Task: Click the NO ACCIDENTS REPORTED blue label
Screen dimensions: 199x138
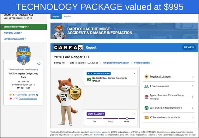Action: pyautogui.click(x=99, y=74)
